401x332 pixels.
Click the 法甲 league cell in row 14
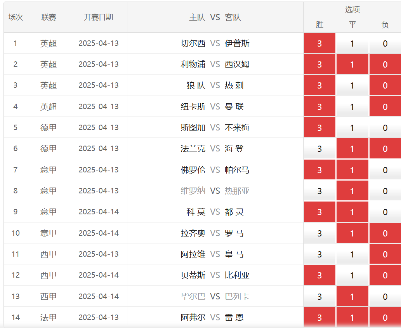(49, 317)
